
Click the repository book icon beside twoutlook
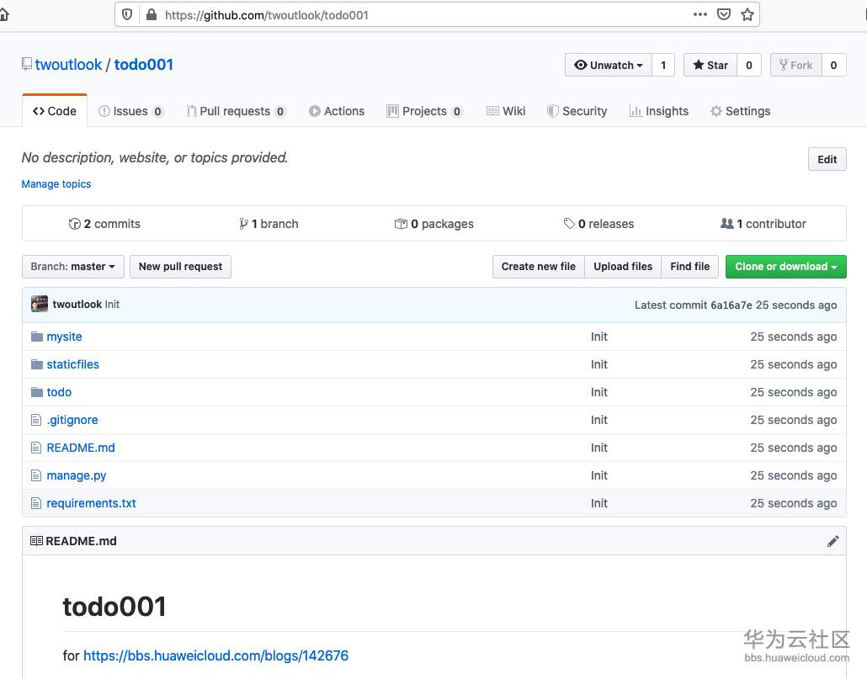pos(27,64)
